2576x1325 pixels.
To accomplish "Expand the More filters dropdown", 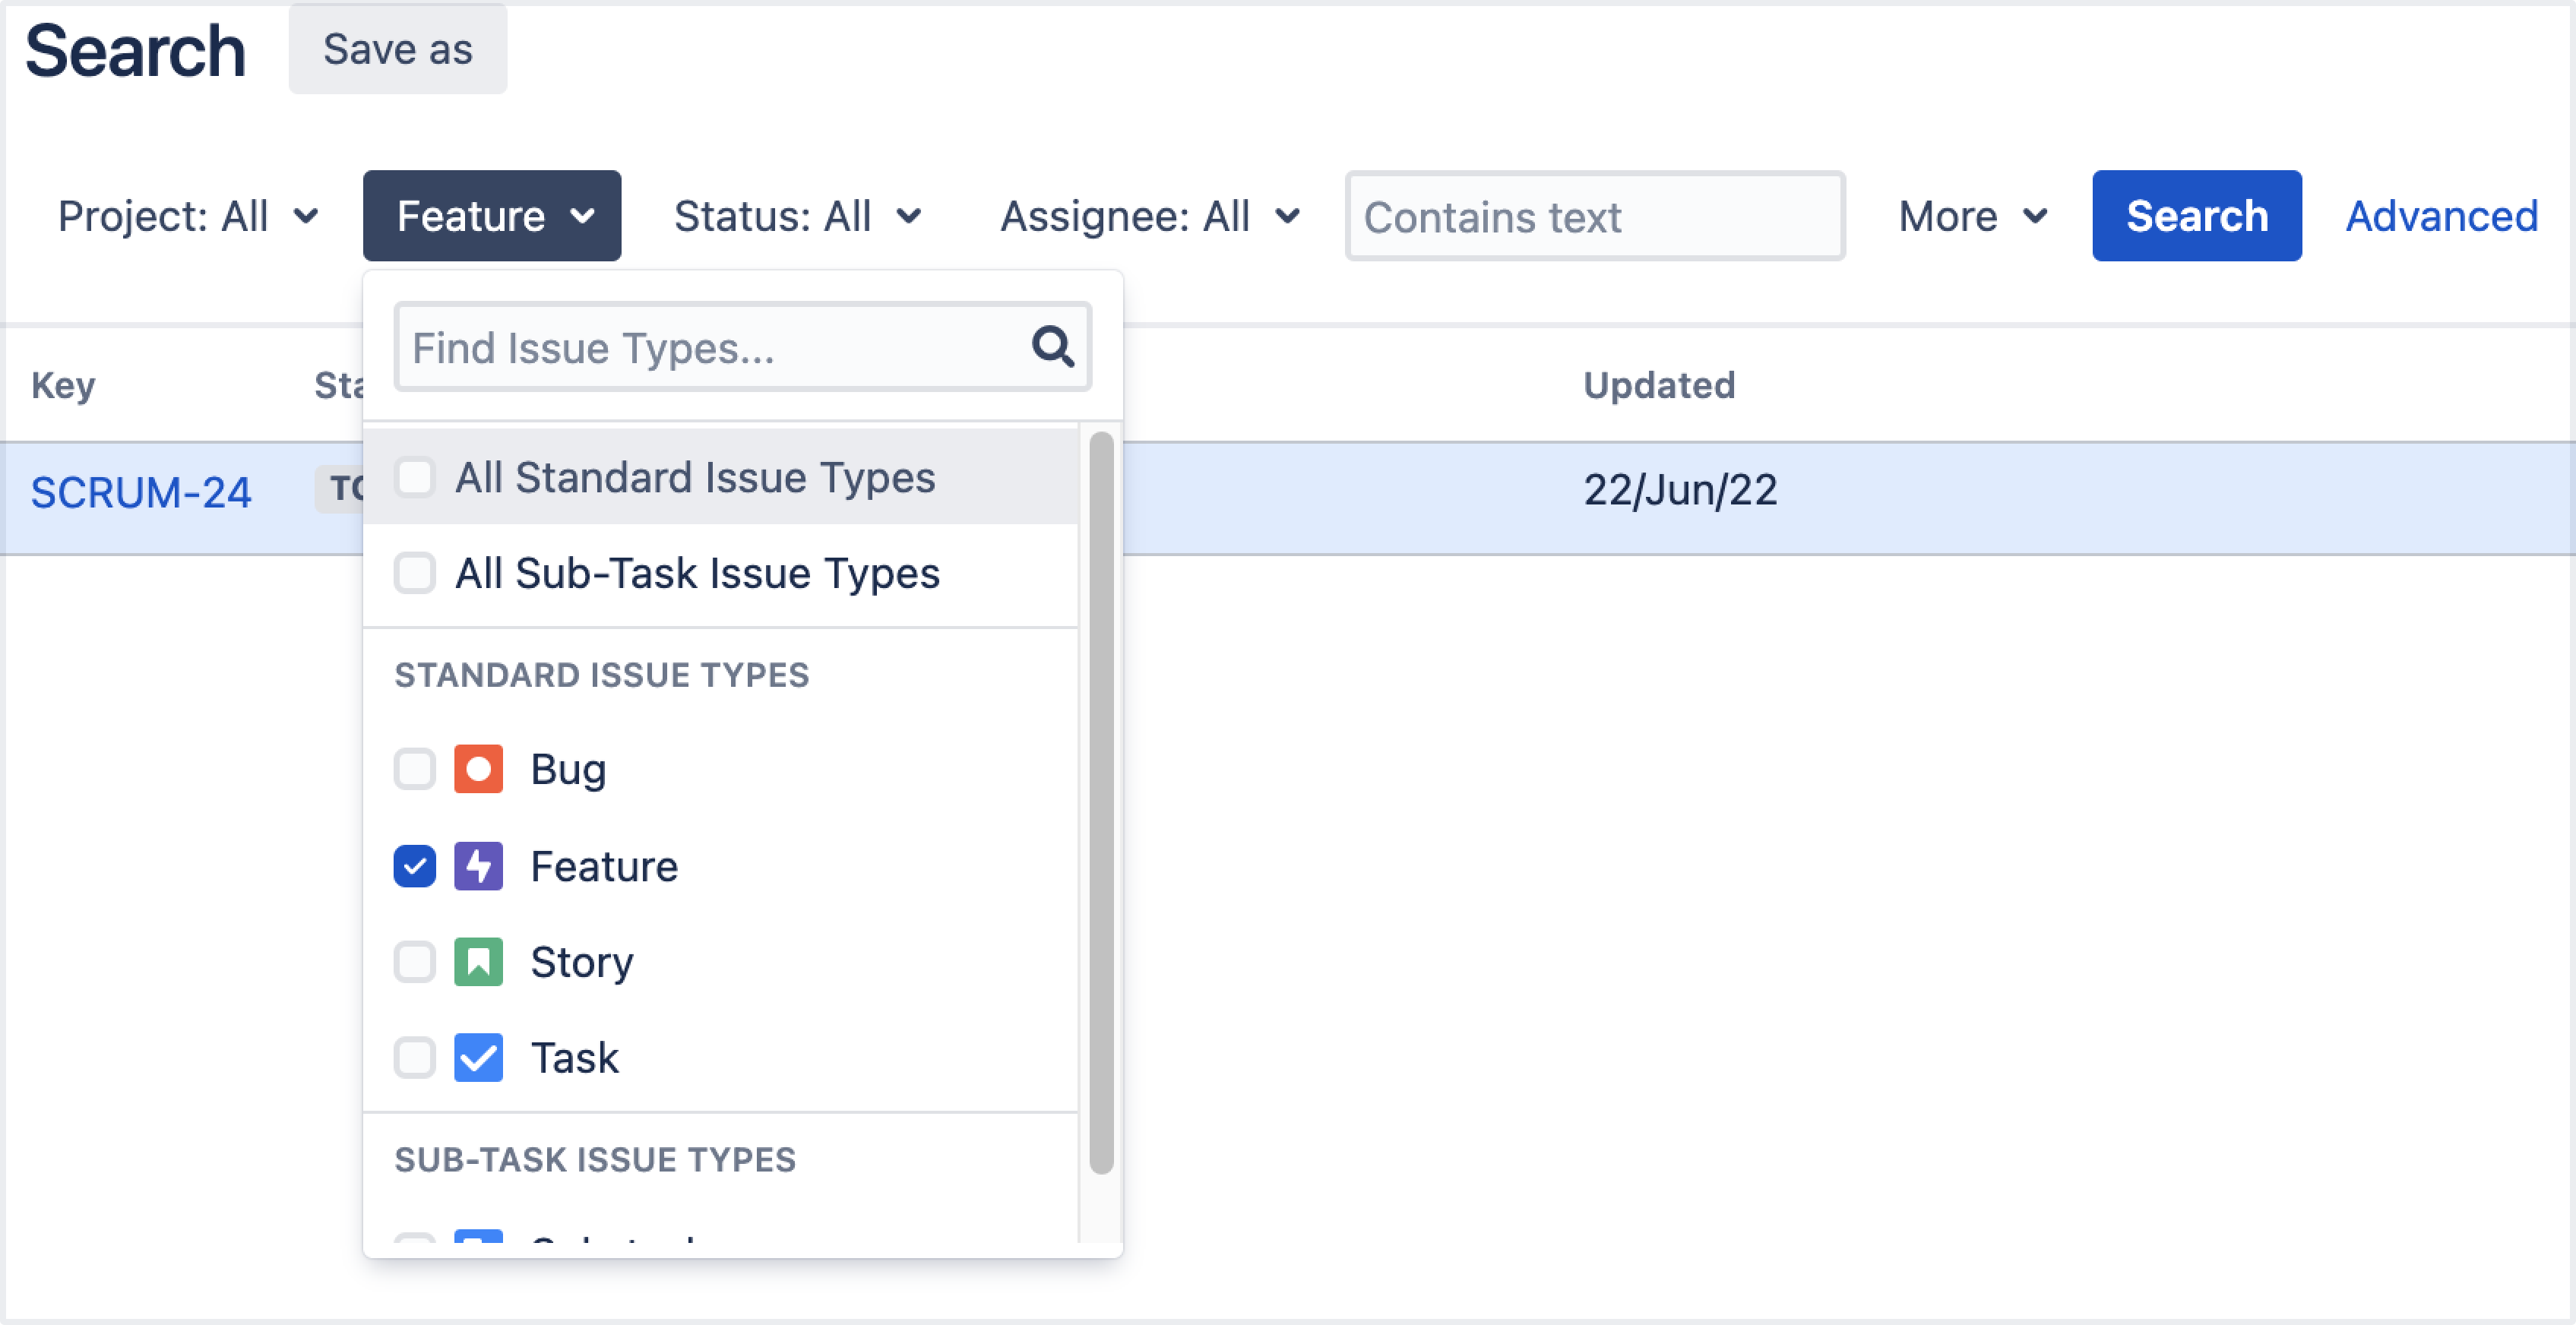I will (1972, 216).
